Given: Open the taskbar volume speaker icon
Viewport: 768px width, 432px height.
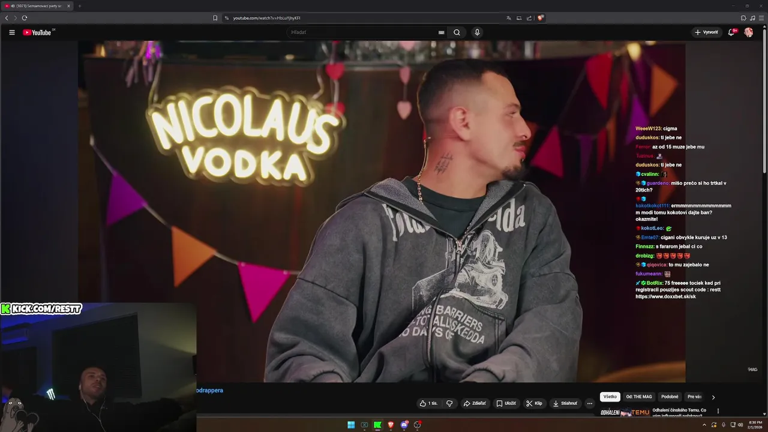Looking at the screenshot, I should pyautogui.click(x=740, y=425).
